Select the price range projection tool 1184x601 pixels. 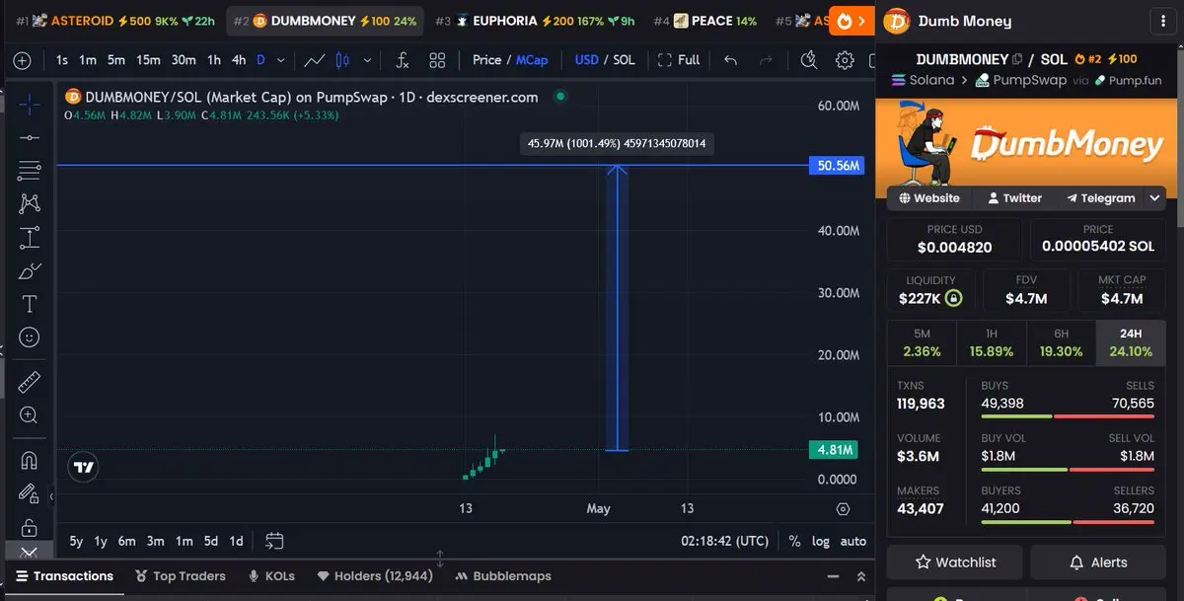tap(30, 237)
